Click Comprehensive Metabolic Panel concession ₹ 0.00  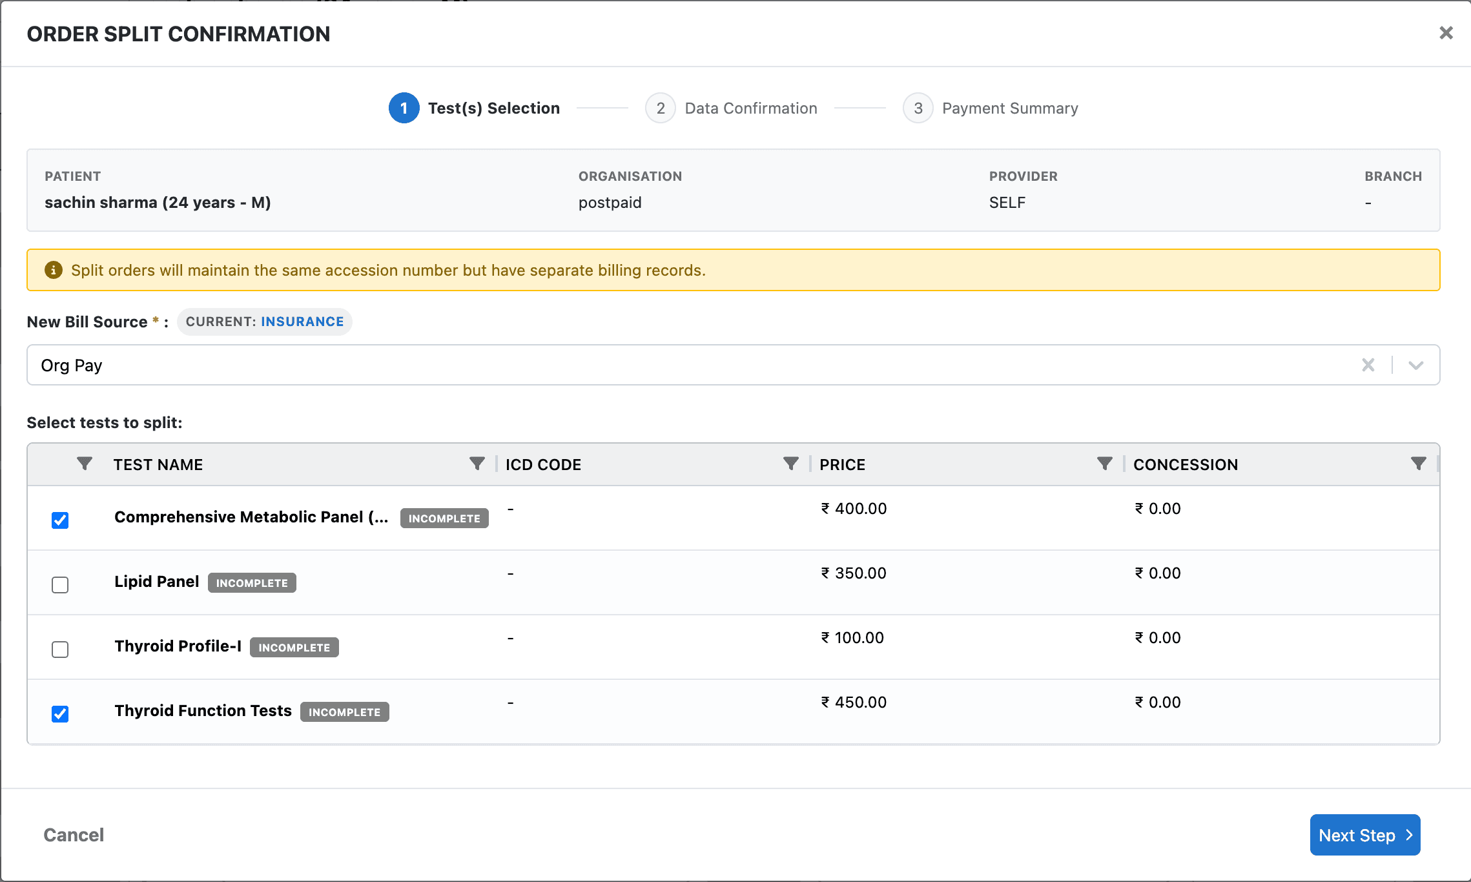tap(1158, 509)
